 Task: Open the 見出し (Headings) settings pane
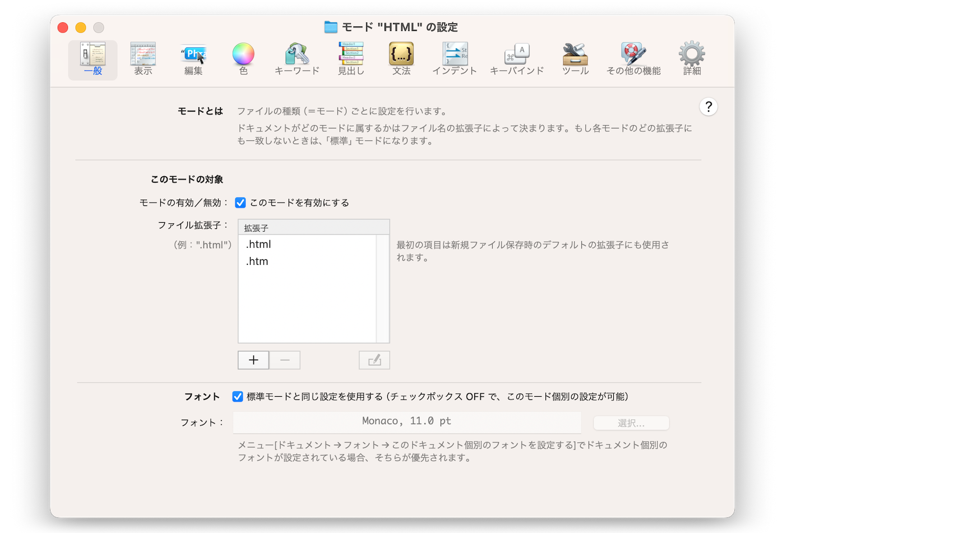coord(351,59)
